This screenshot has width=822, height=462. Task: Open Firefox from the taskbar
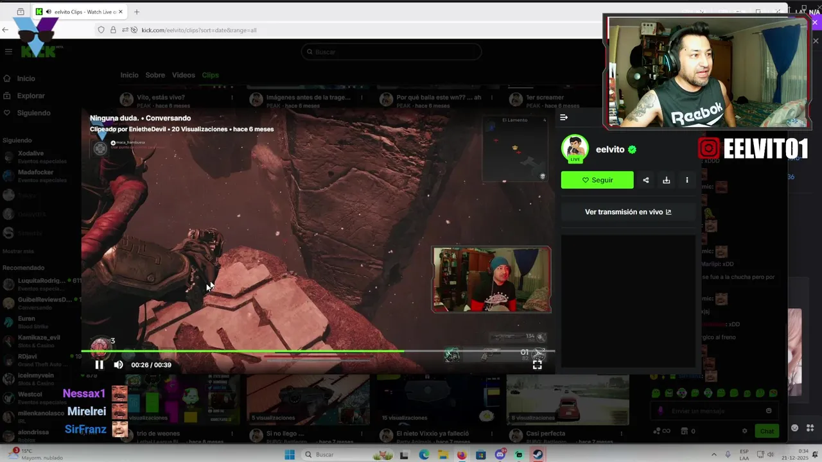pos(462,455)
